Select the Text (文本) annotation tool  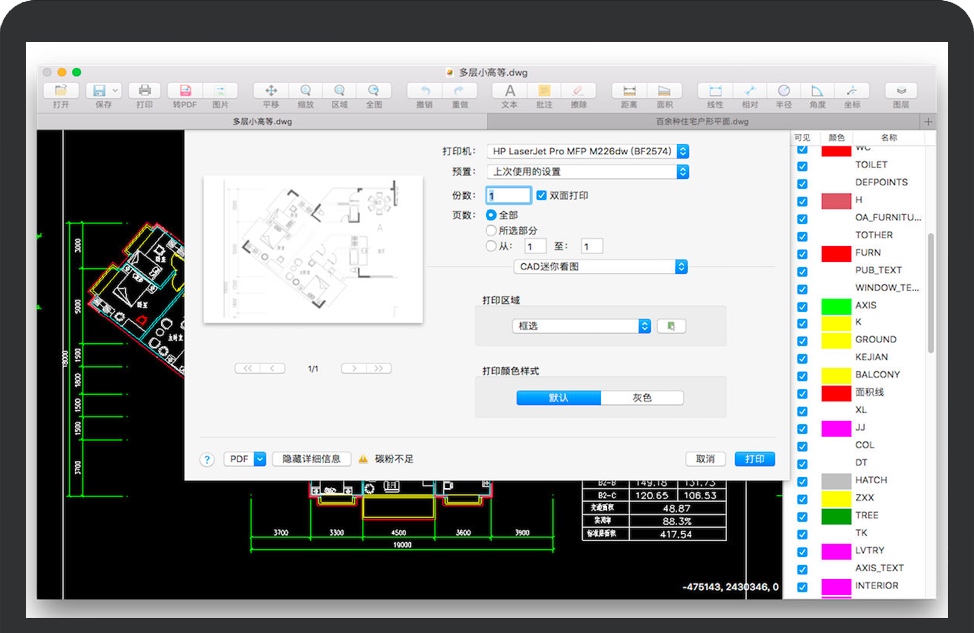(x=509, y=91)
